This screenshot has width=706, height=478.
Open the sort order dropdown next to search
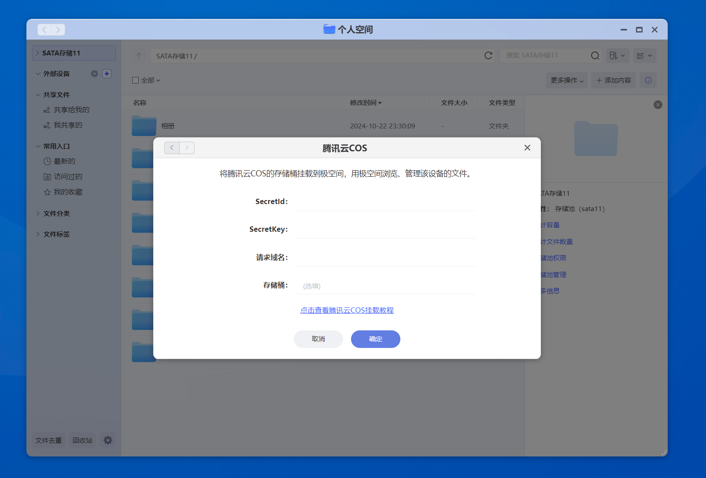coord(617,55)
